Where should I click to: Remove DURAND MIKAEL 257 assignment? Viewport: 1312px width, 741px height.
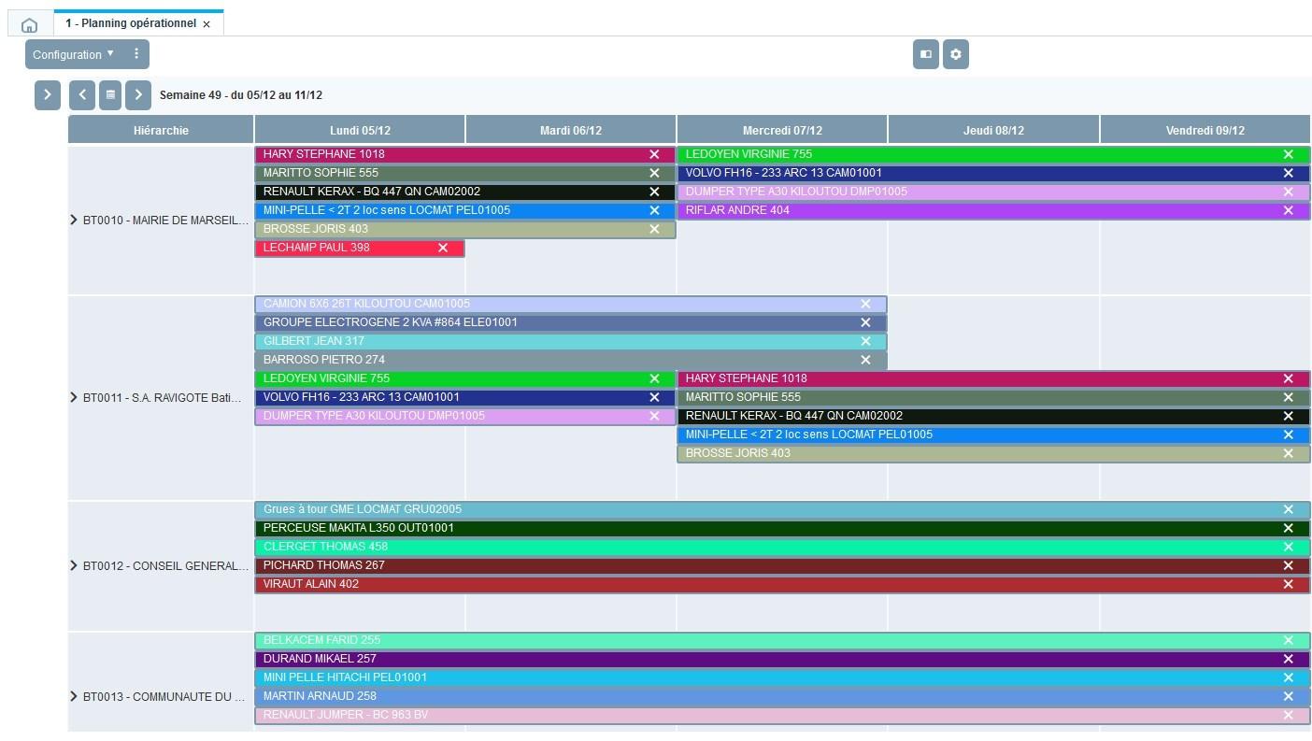(x=1288, y=659)
